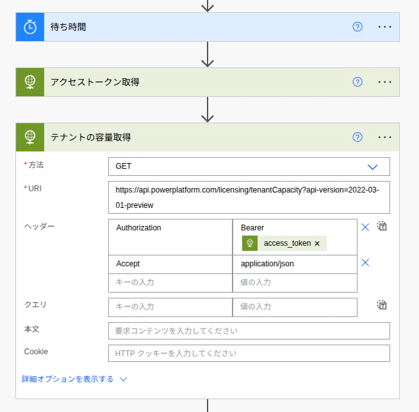Click the 方法 field label
This screenshot has height=412, width=419.
tap(36, 165)
